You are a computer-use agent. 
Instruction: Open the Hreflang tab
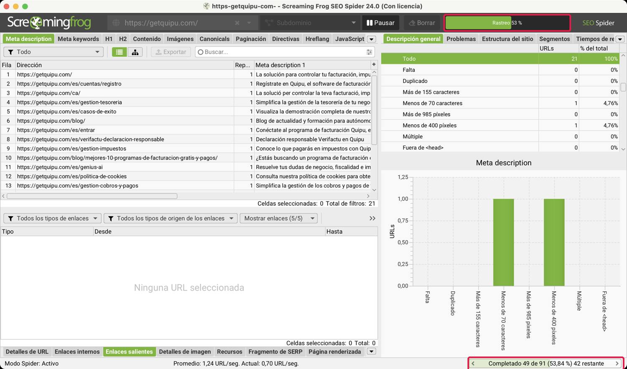coord(317,39)
